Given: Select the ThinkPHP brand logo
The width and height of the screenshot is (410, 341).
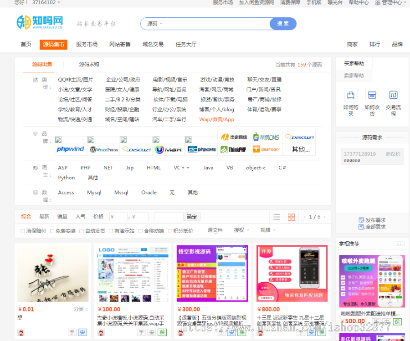Looking at the screenshot, I should tap(233, 149).
